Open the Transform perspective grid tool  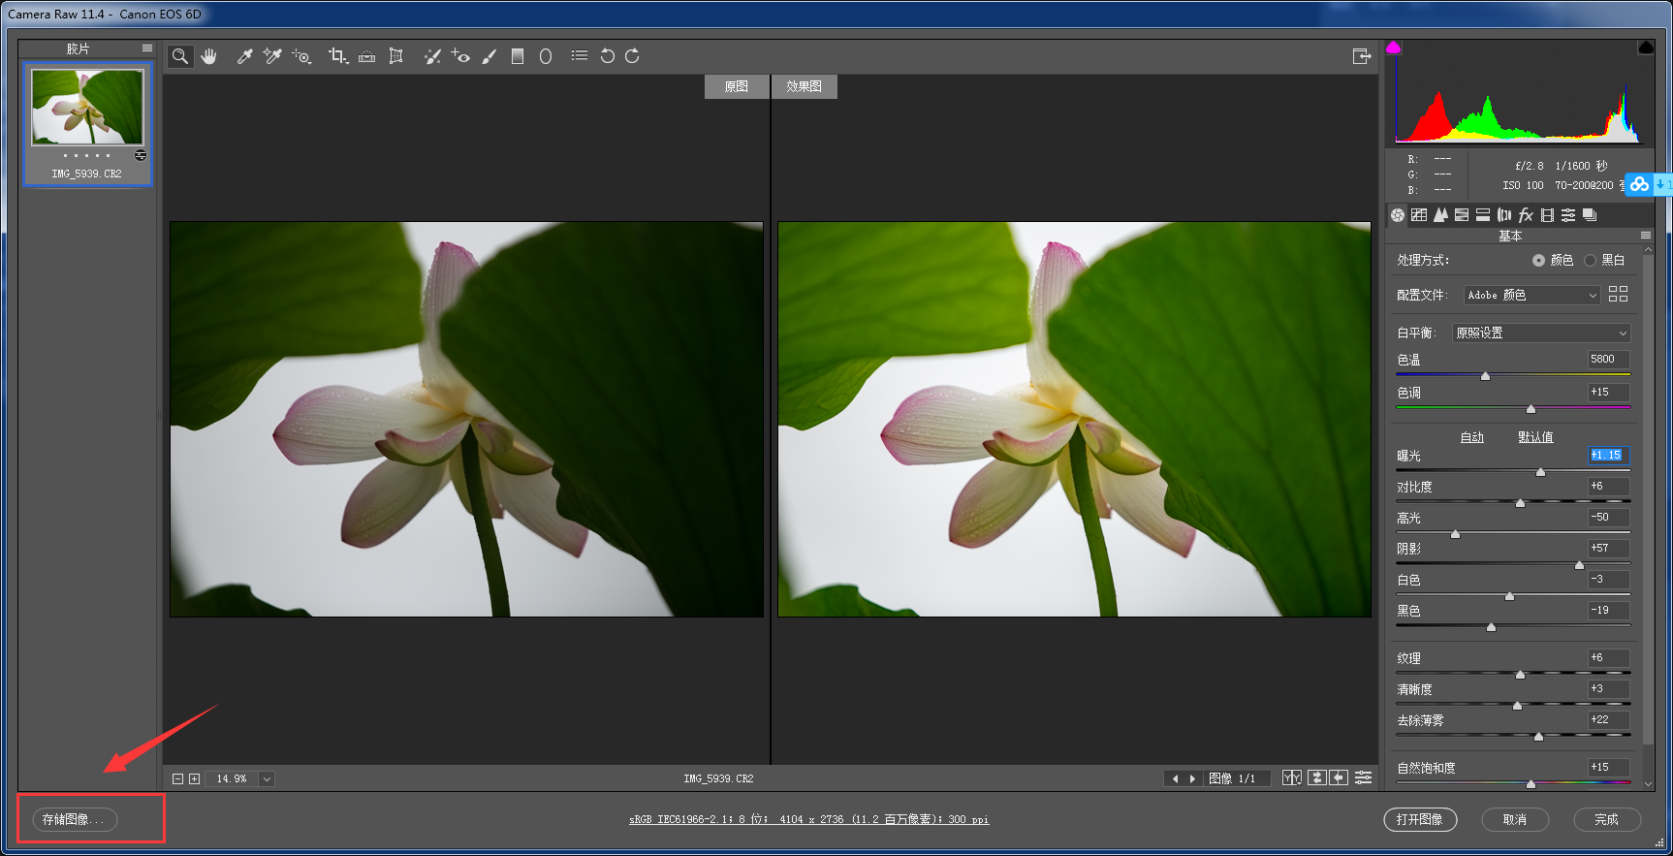tap(395, 56)
